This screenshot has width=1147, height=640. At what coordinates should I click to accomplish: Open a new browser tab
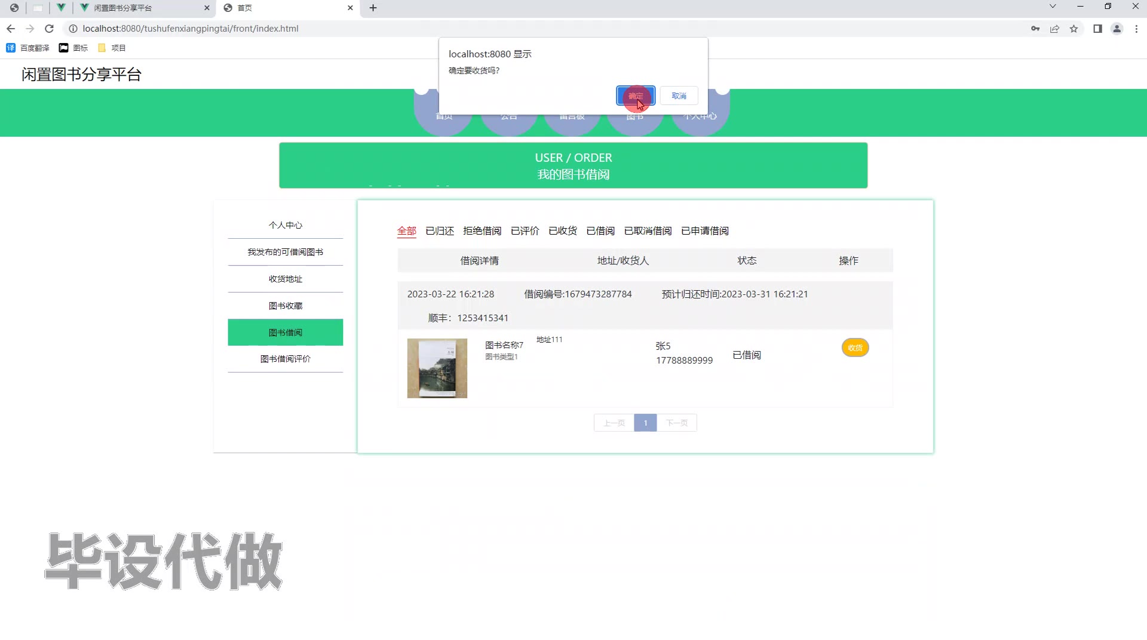(x=373, y=8)
